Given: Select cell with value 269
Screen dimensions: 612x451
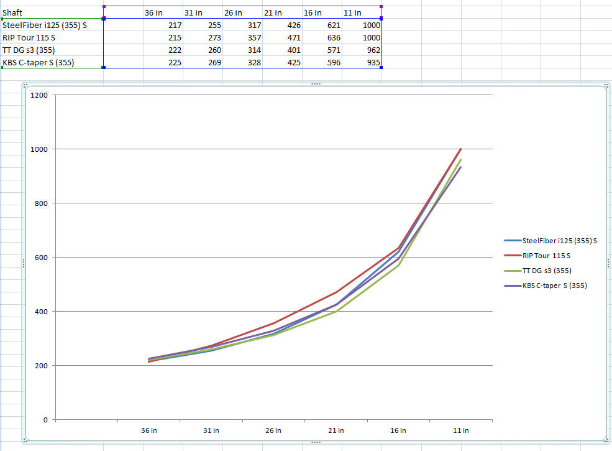Looking at the screenshot, I should tap(203, 63).
